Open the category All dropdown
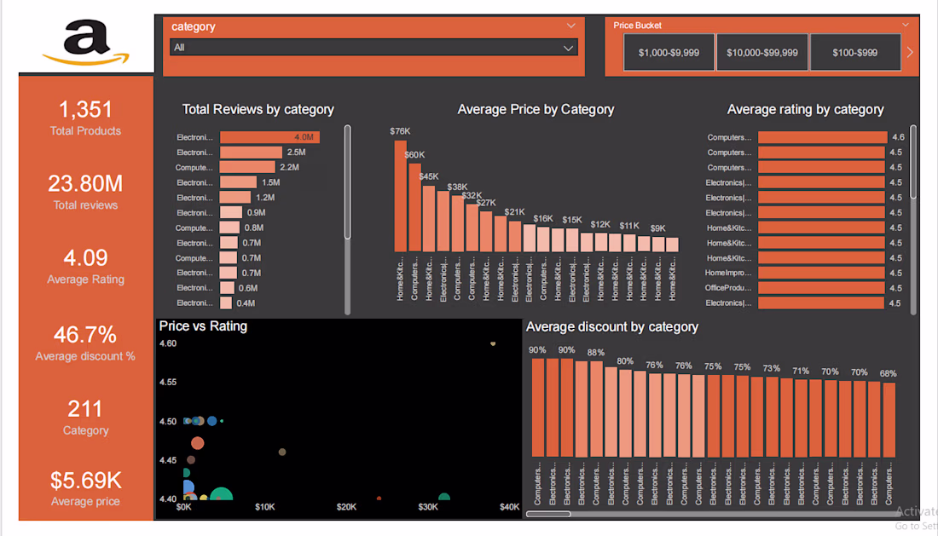 [373, 48]
